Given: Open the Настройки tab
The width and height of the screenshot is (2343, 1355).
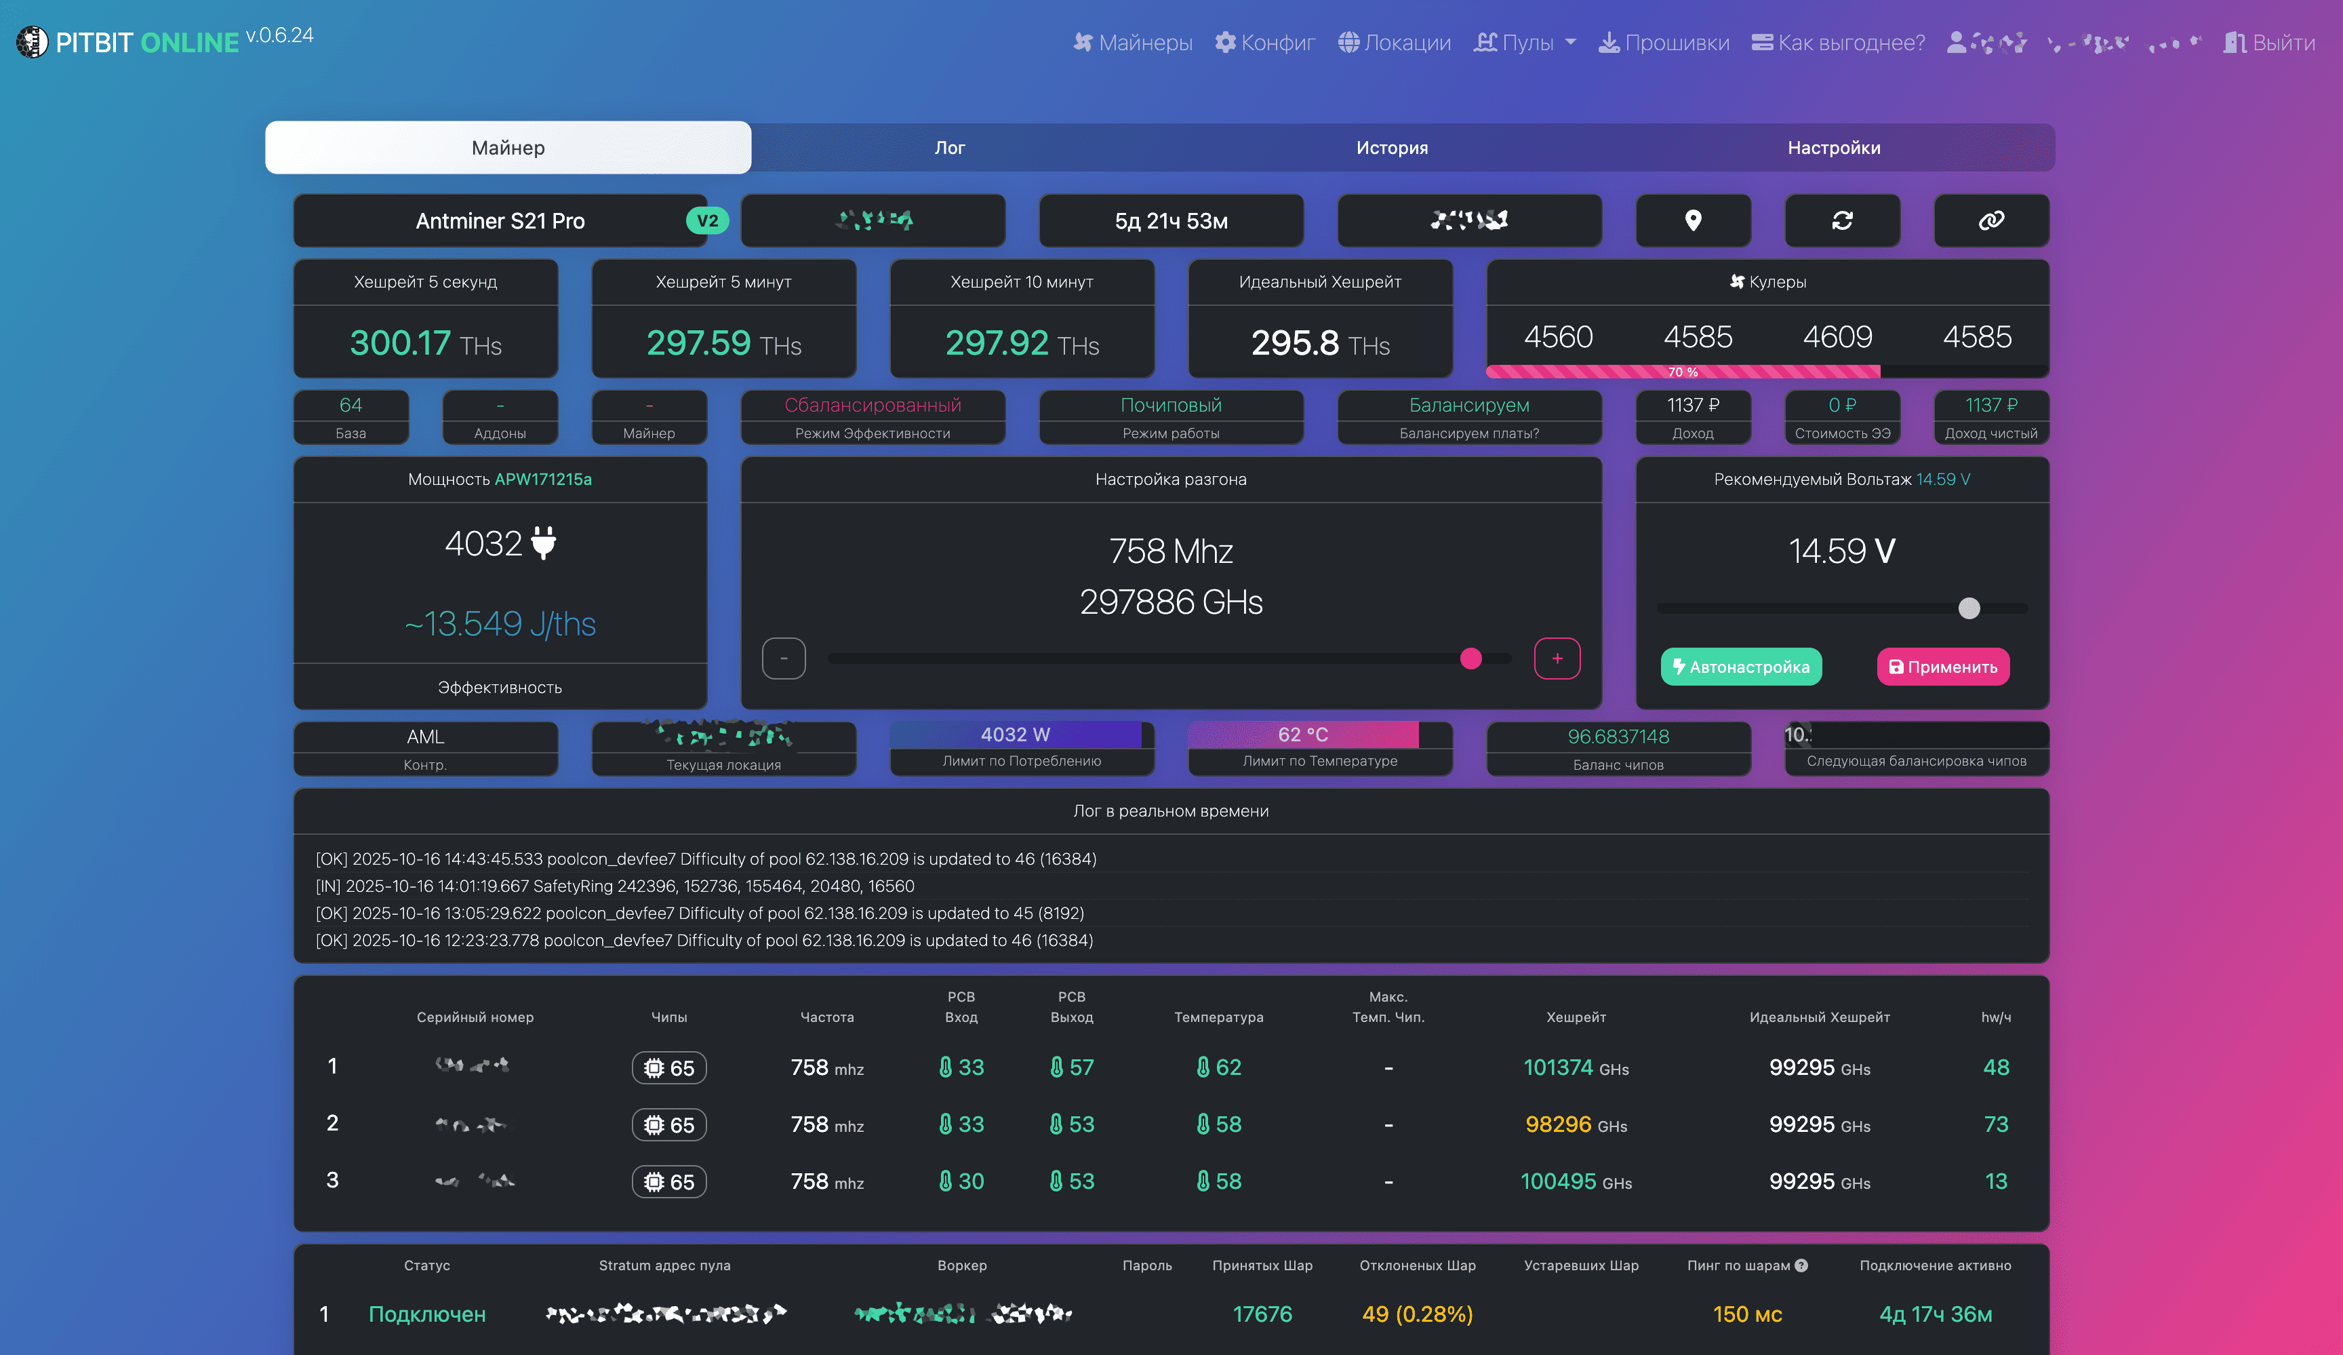Looking at the screenshot, I should tap(1833, 148).
